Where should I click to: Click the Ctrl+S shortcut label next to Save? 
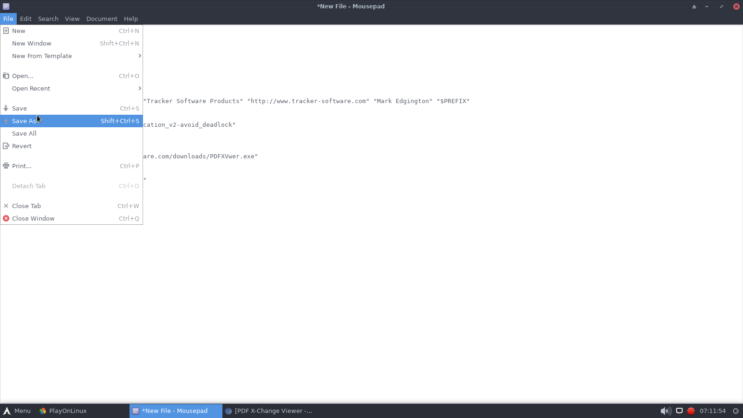[130, 108]
